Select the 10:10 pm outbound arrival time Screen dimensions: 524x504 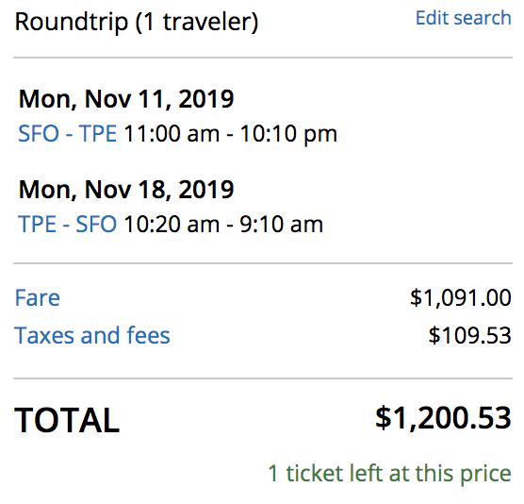point(288,135)
